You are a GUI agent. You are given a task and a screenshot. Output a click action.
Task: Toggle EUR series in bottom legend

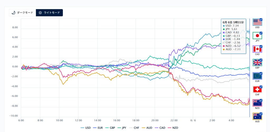[98, 128]
